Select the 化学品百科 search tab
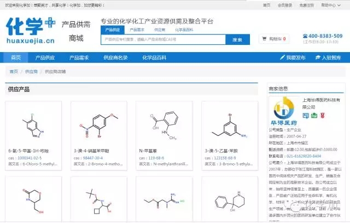The image size is (350, 223). coord(184,30)
